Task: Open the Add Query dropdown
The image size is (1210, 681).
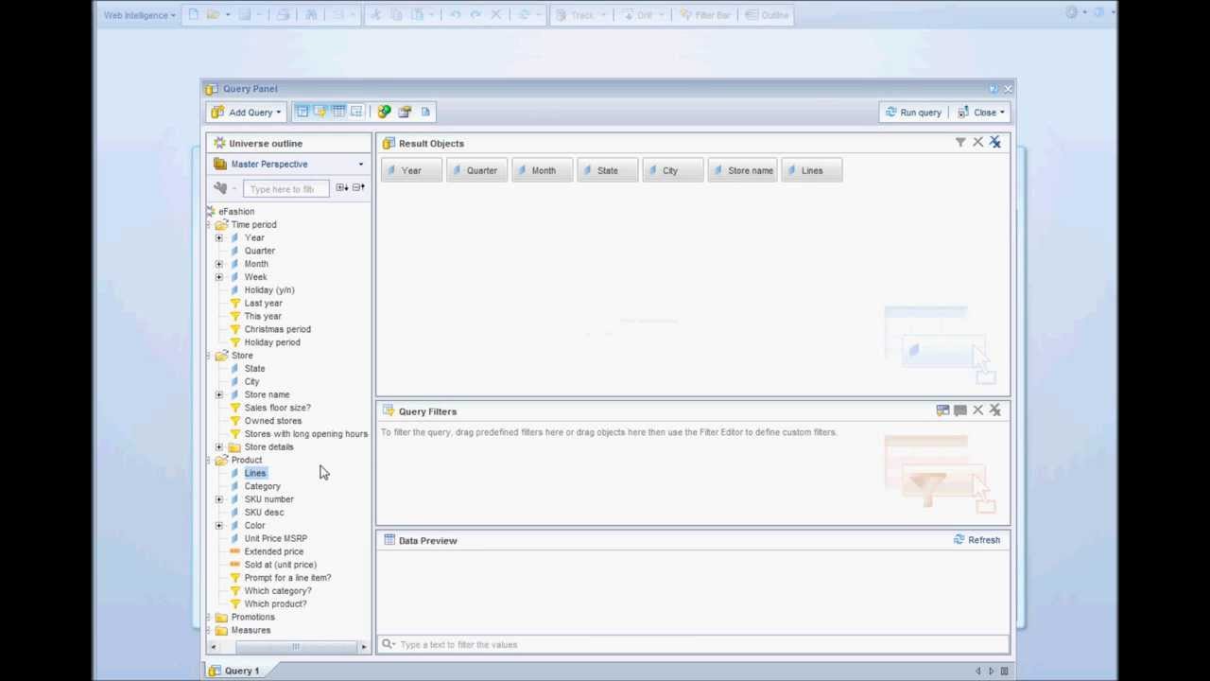Action: (246, 113)
